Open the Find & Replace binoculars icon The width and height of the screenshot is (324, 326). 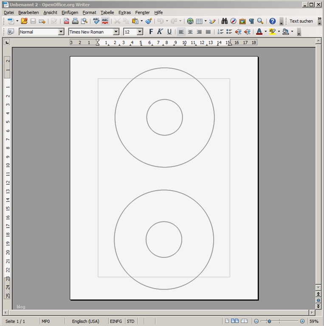[224, 21]
